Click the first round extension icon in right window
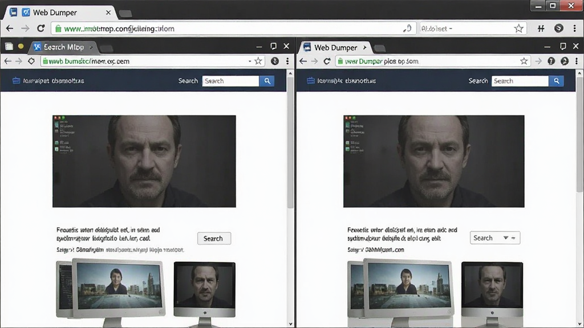 tap(551, 61)
